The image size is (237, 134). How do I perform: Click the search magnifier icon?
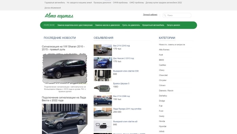(165, 16)
